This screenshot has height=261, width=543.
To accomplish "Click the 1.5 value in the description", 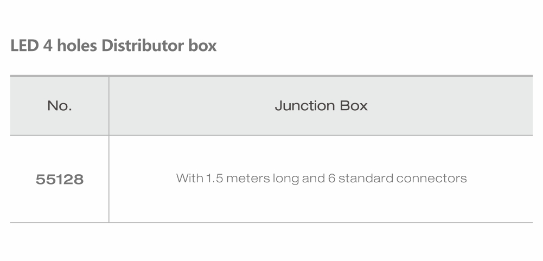I will coord(214,178).
